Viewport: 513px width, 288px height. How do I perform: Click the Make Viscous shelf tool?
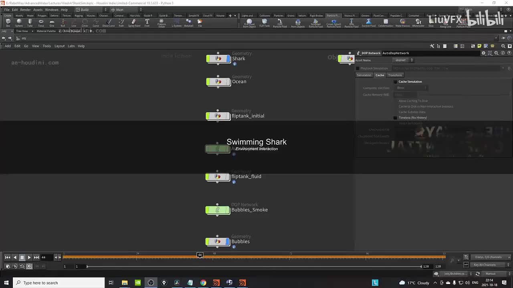402,23
